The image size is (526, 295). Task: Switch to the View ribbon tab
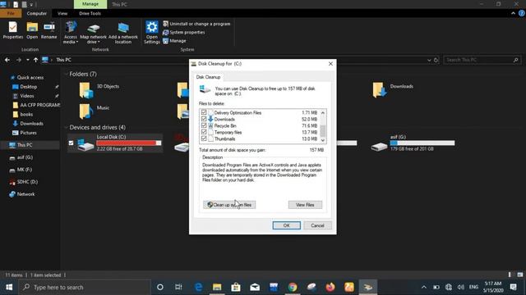click(62, 13)
